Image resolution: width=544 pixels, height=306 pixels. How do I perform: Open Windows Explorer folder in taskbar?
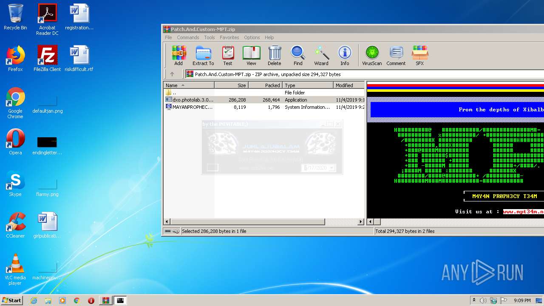(48, 300)
